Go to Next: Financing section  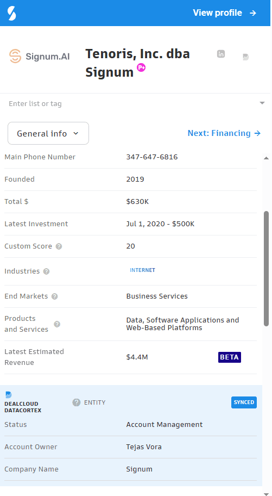pos(224,133)
